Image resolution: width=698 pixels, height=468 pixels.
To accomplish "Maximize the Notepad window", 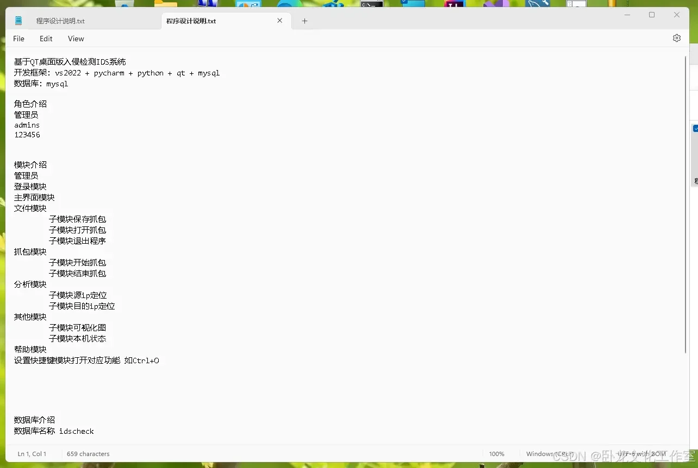I will [652, 15].
